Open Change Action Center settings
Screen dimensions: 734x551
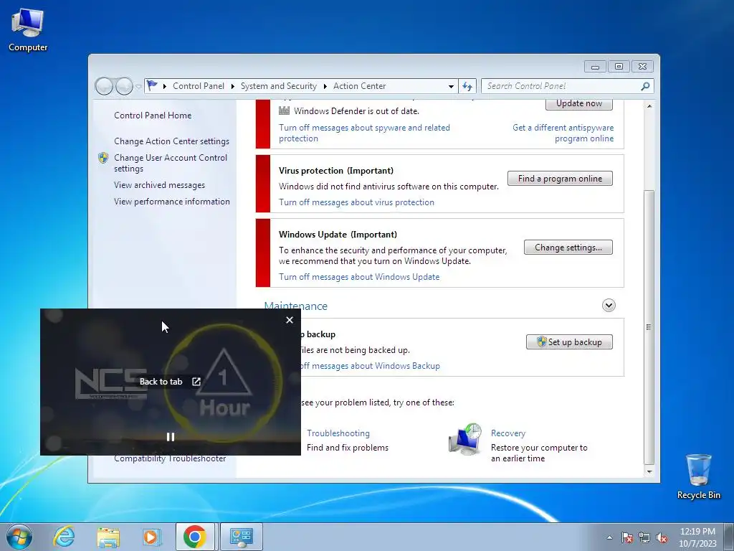(171, 141)
